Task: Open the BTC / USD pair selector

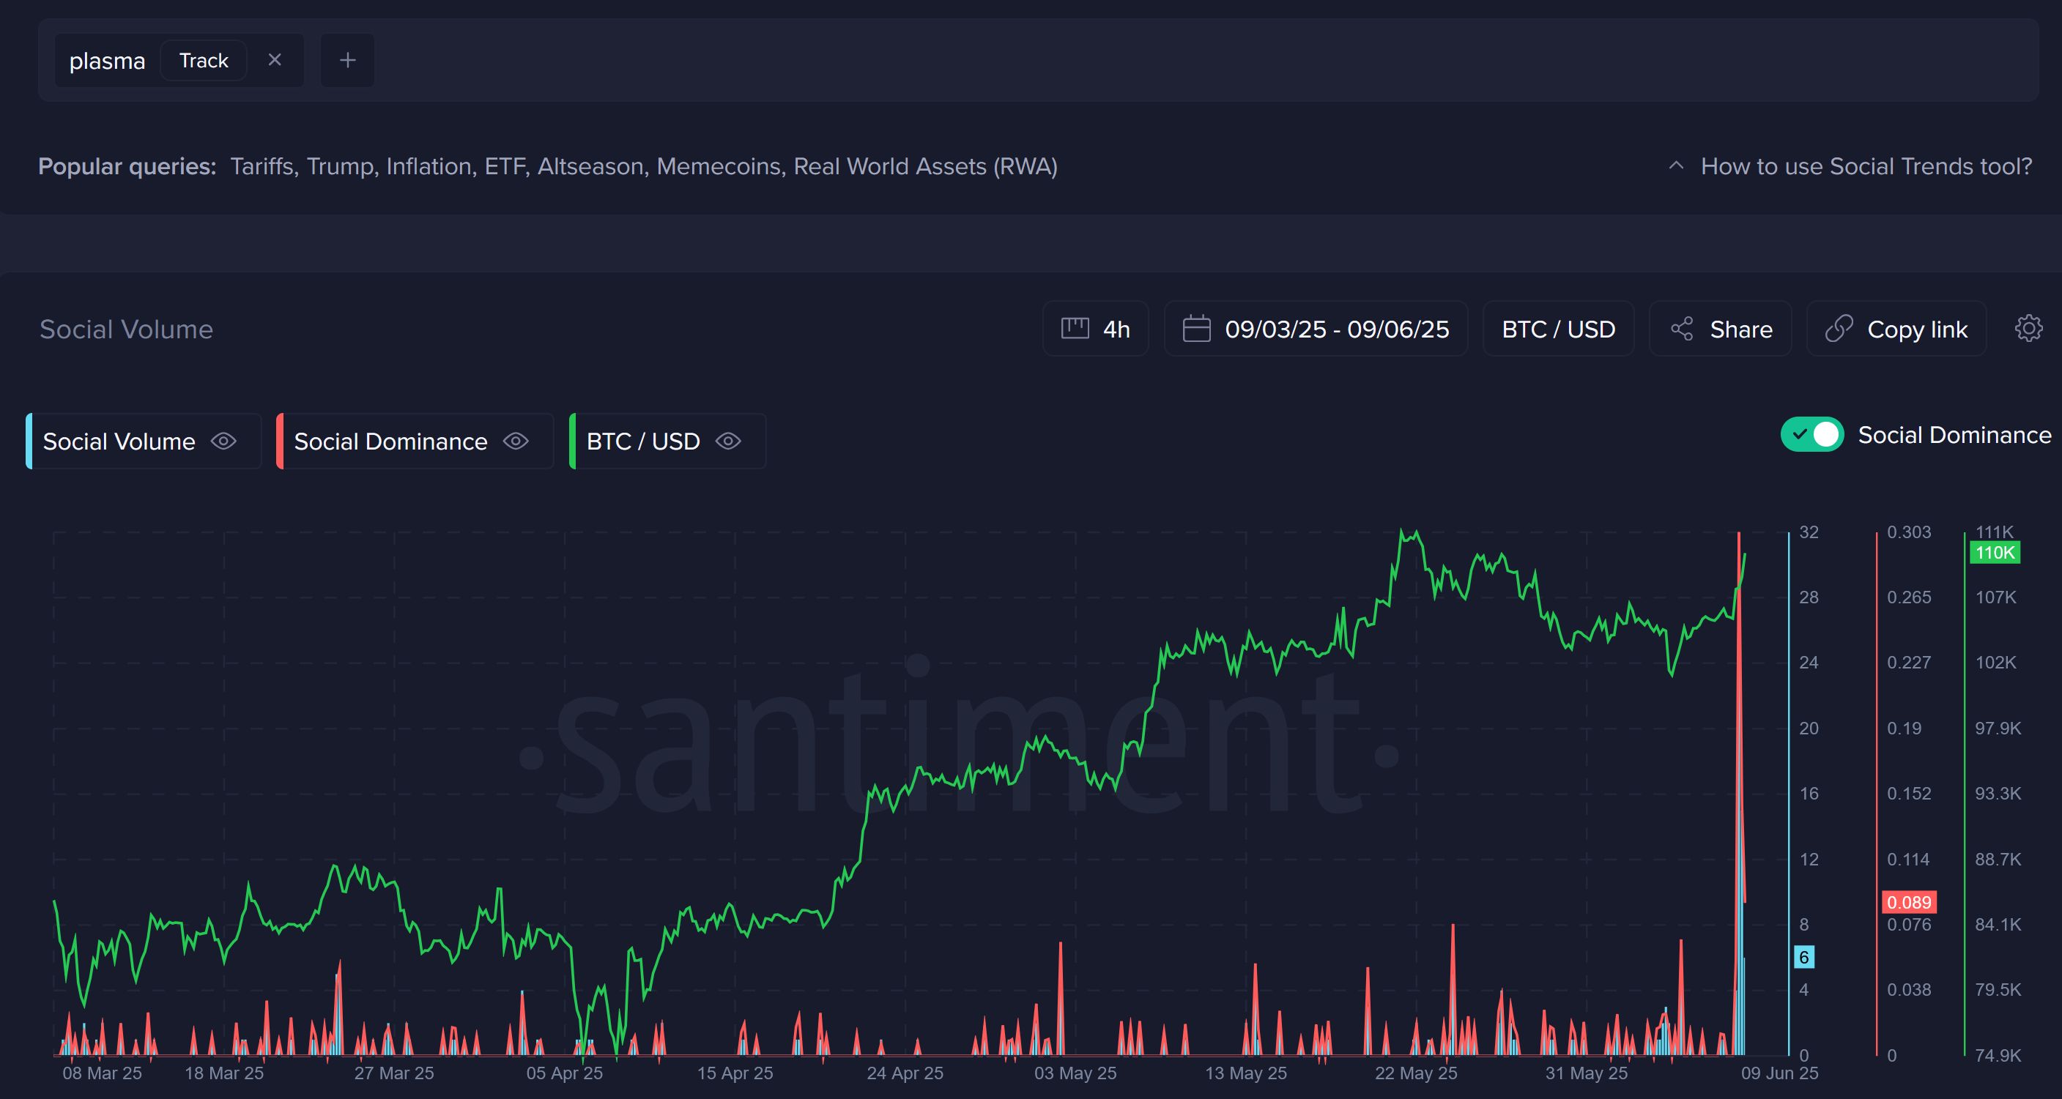Action: click(1558, 329)
